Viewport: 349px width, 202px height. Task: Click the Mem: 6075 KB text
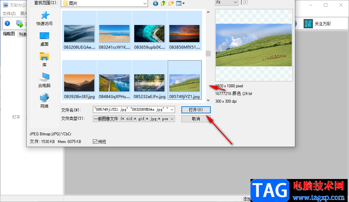(x=69, y=142)
